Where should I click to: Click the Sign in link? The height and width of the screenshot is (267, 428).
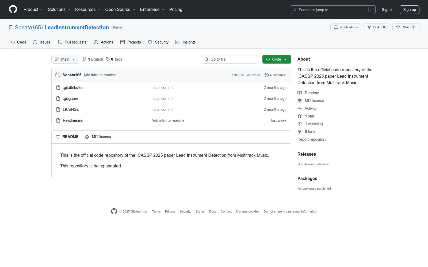388,10
